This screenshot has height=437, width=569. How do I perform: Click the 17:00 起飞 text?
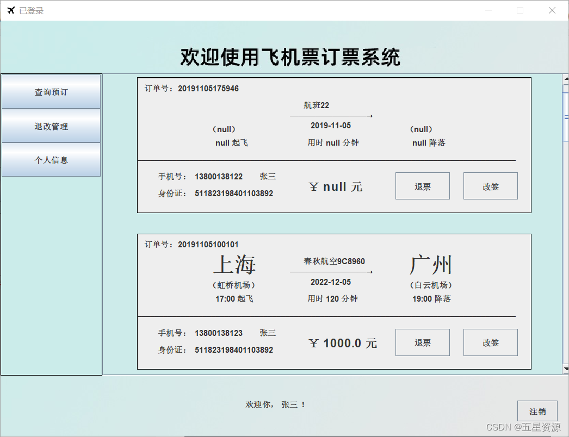(234, 299)
